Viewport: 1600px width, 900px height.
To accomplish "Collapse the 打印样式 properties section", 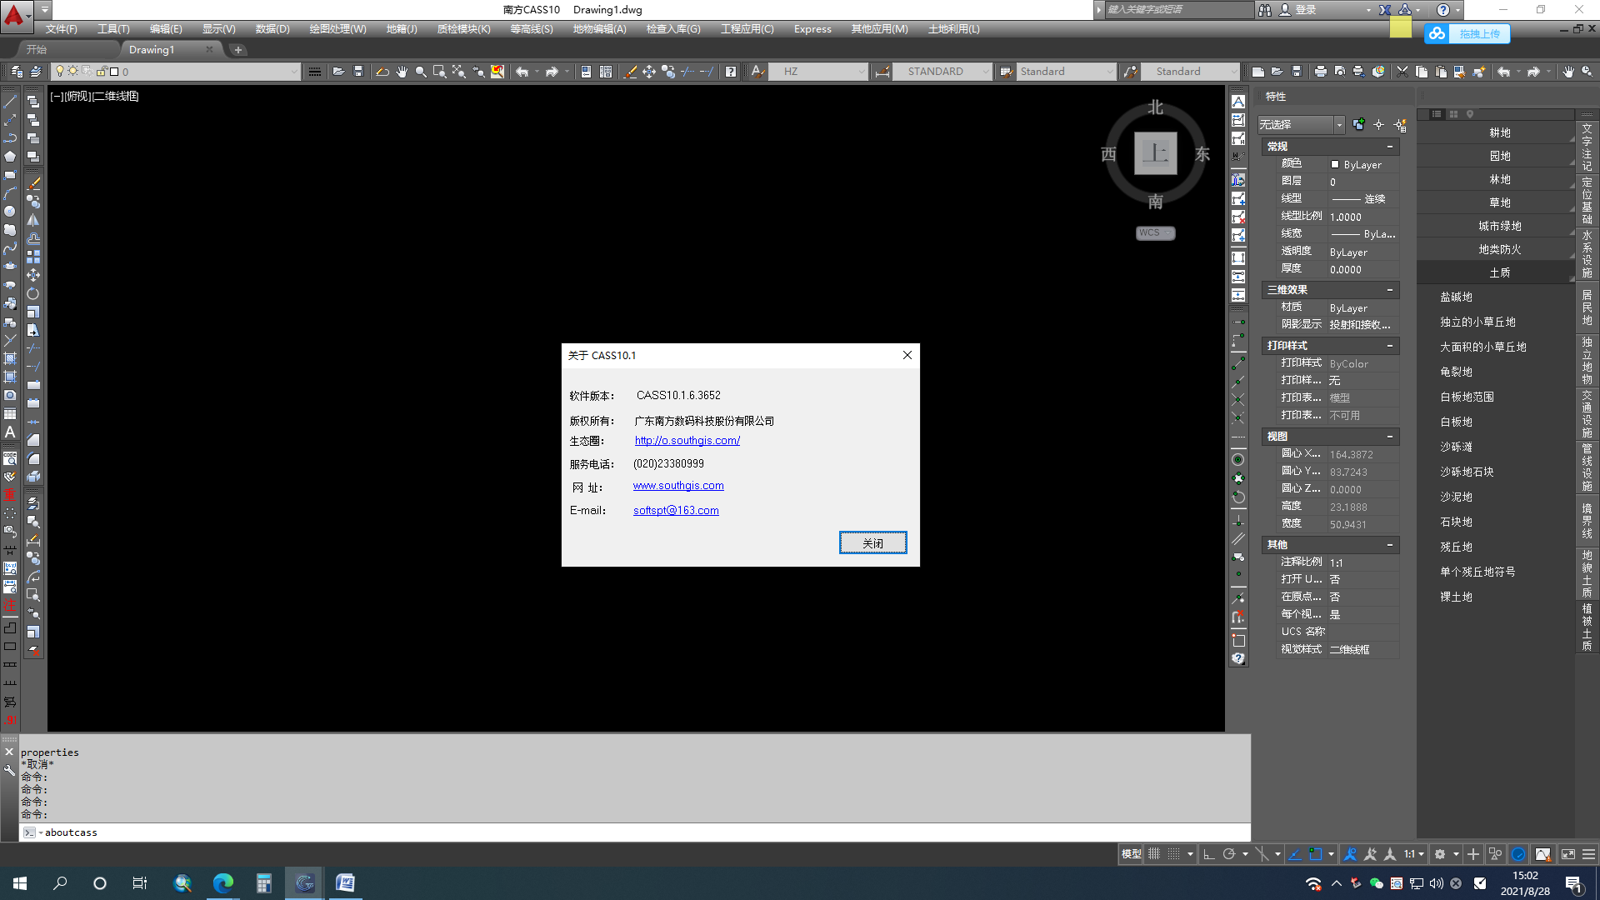I will [1390, 346].
